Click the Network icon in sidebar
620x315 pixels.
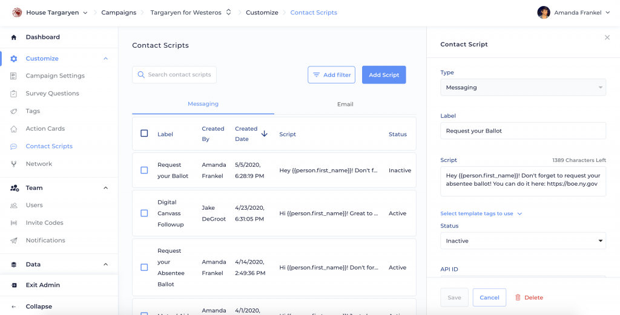14,164
